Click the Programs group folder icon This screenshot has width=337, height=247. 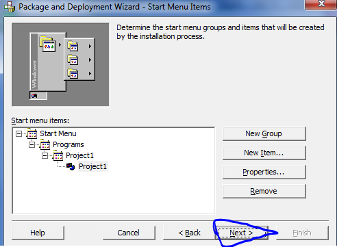point(45,144)
